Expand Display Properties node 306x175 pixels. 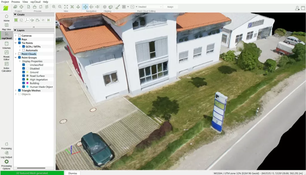pos(20,61)
